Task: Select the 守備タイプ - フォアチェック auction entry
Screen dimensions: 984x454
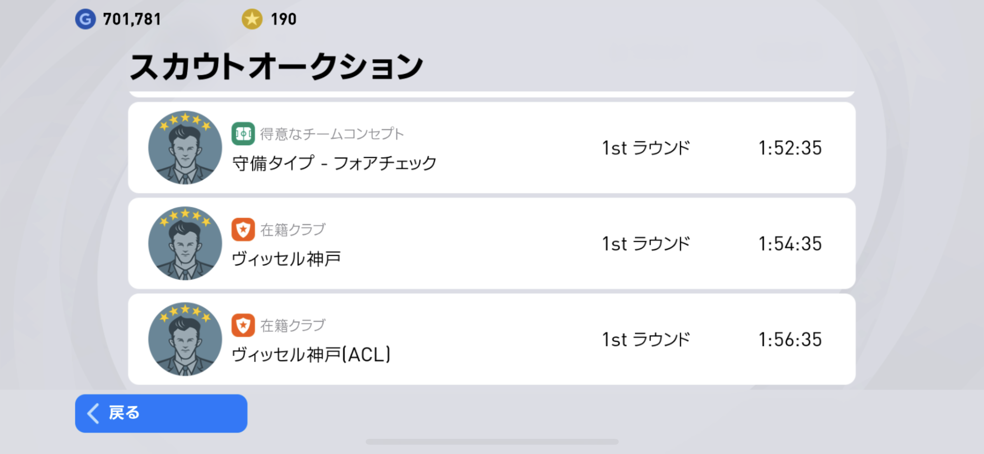Action: pos(492,147)
